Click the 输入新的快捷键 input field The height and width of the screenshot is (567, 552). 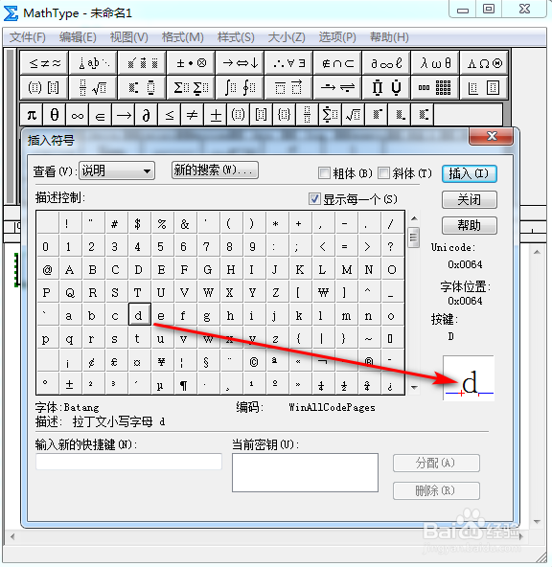tap(128, 462)
